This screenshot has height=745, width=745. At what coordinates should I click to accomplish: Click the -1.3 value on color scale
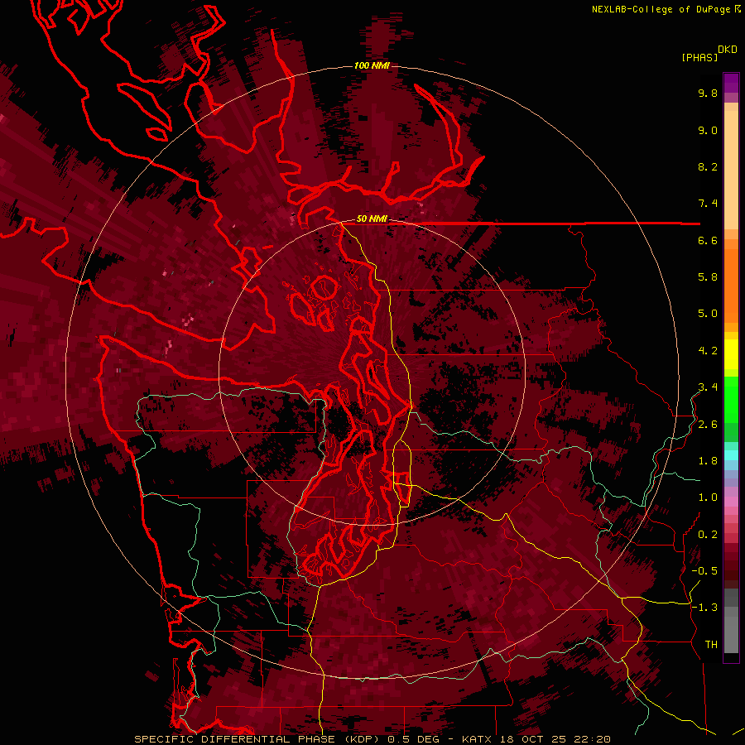tap(704, 608)
